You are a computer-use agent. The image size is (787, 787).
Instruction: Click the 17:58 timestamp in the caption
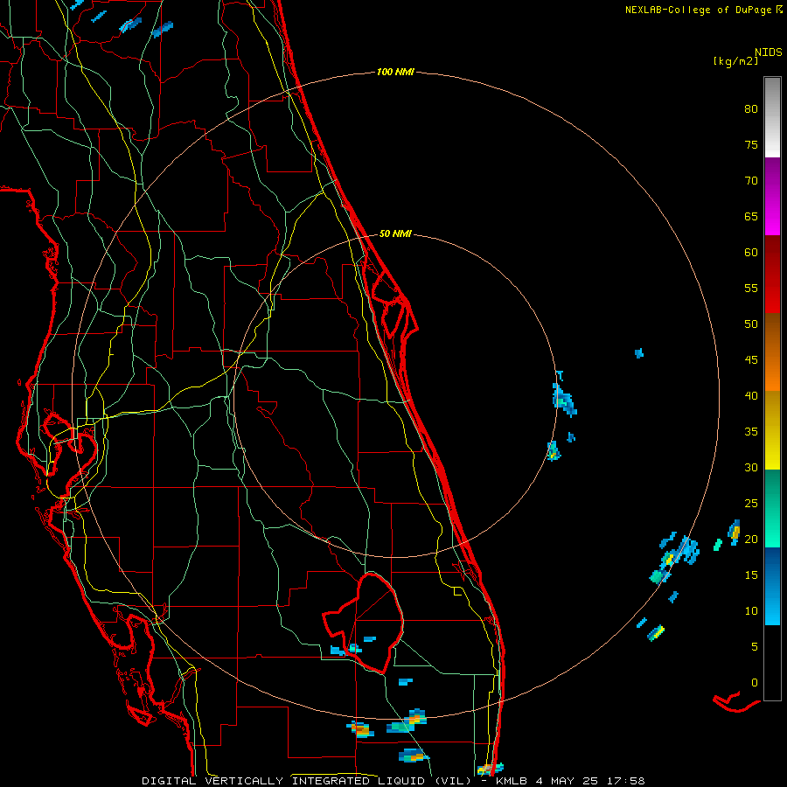click(626, 781)
